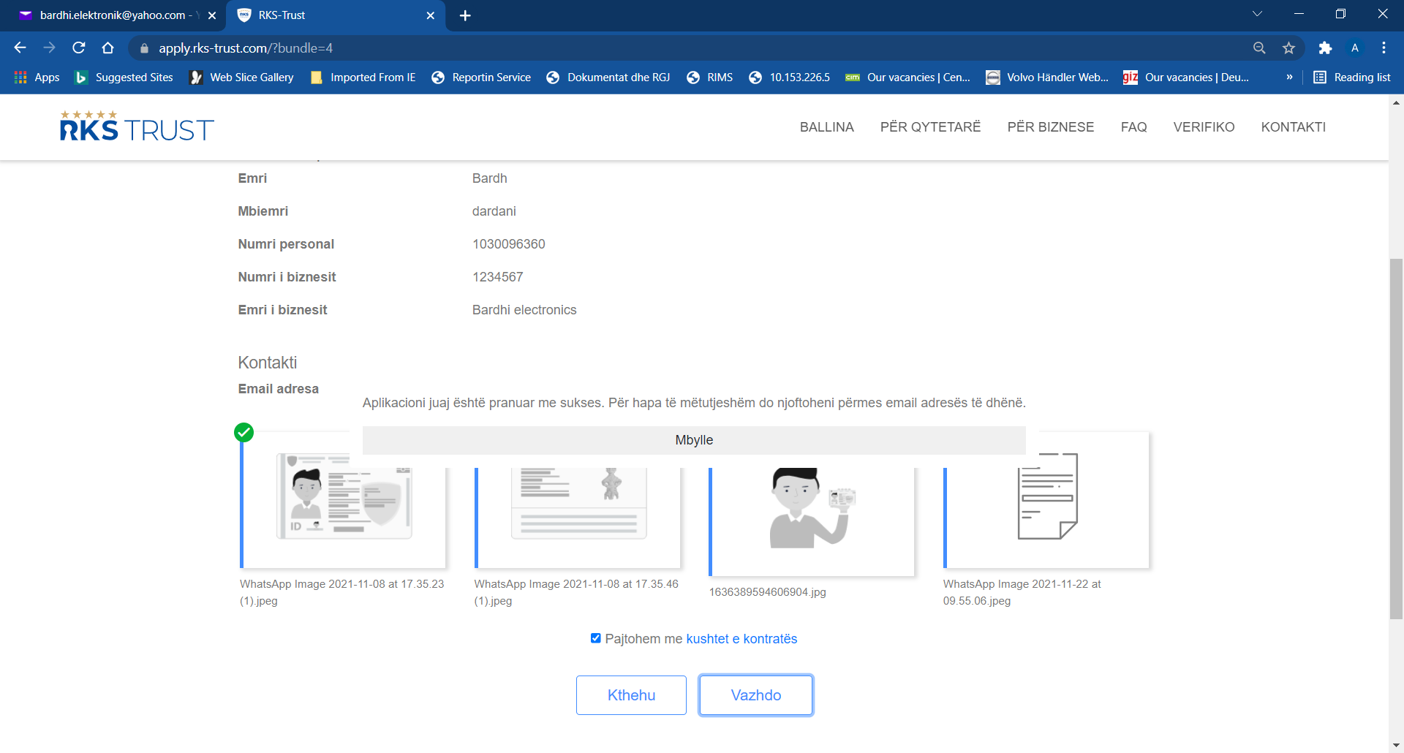Click the browser forward arrow
This screenshot has height=753, width=1404.
(49, 48)
